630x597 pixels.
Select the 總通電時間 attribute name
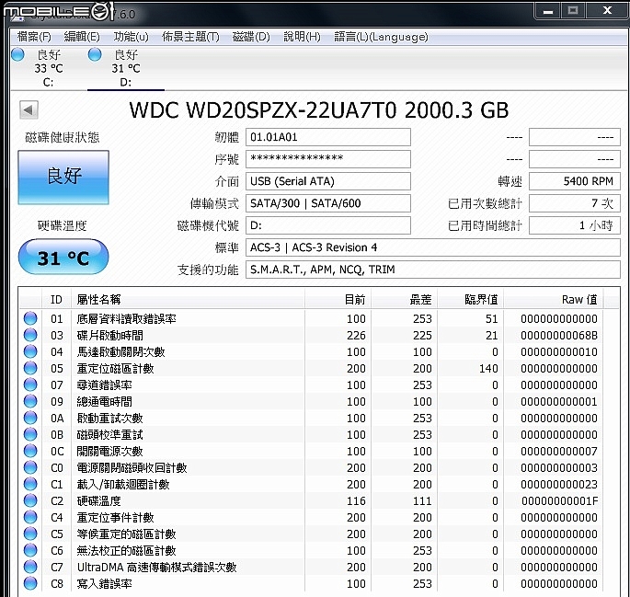104,402
